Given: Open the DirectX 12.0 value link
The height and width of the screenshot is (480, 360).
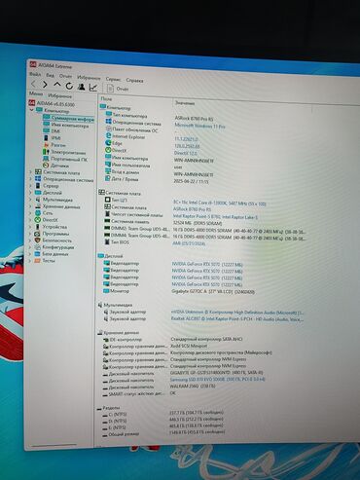Looking at the screenshot, I should point(185,153).
